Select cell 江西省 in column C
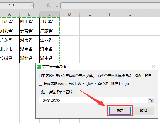This screenshot has height=123, width=160. (49, 40)
